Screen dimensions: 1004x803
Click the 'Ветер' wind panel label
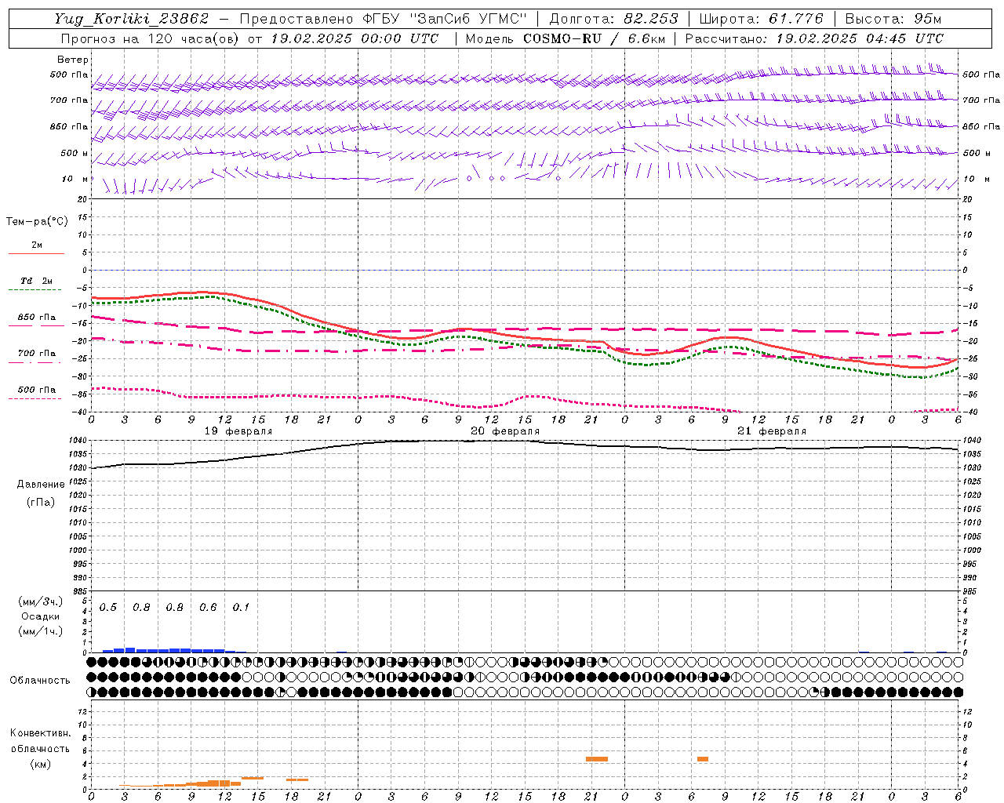coord(73,60)
